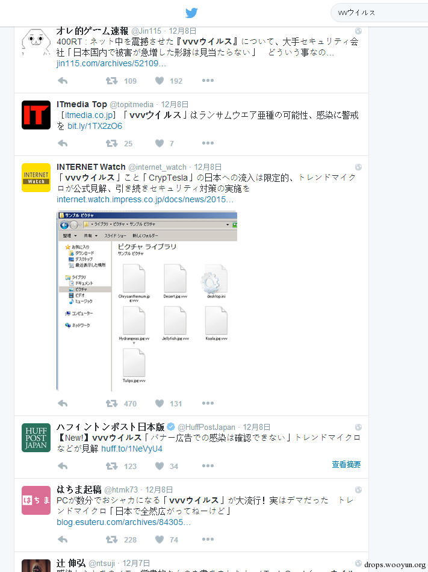Screen dimensions: 428x572
Task: Focus the search box containing vvvウイルス
Action: click(379, 13)
